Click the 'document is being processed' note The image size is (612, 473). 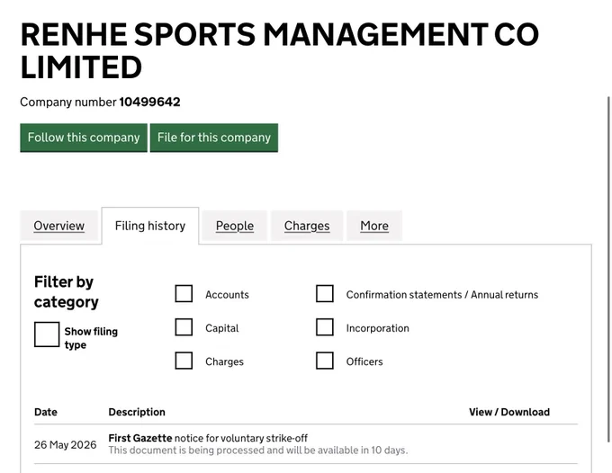point(258,451)
